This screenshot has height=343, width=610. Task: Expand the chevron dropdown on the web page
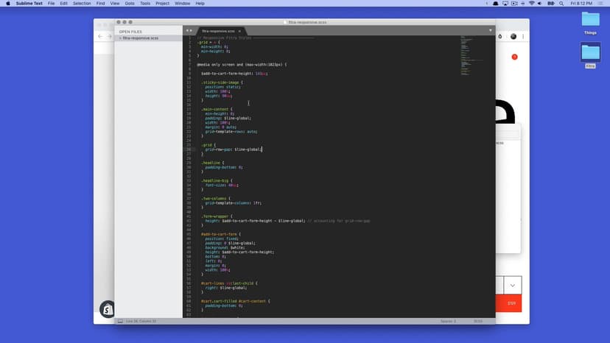pyautogui.click(x=512, y=285)
